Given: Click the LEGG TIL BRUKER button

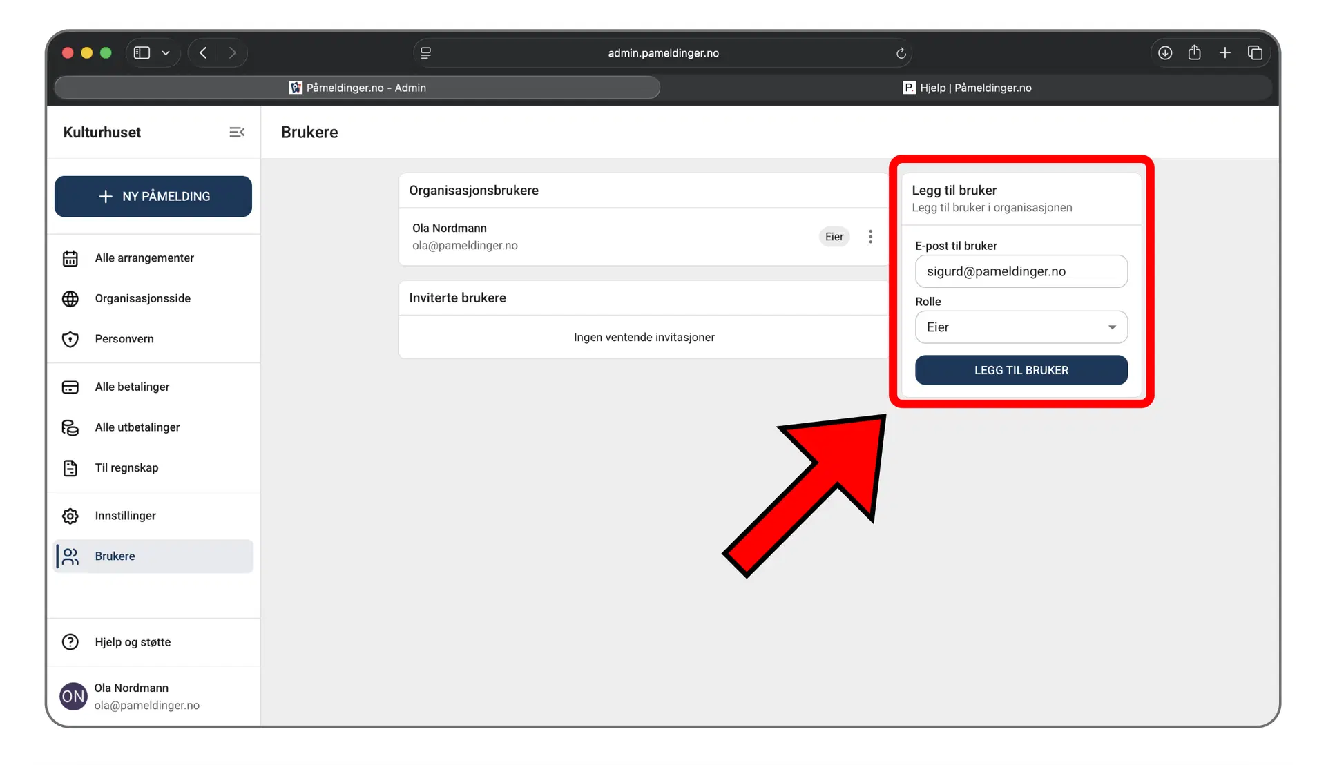Looking at the screenshot, I should tap(1021, 370).
